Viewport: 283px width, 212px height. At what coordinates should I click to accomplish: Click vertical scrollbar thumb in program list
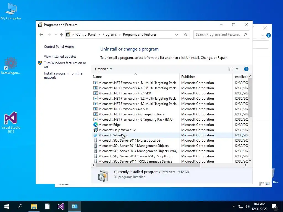(x=250, y=97)
